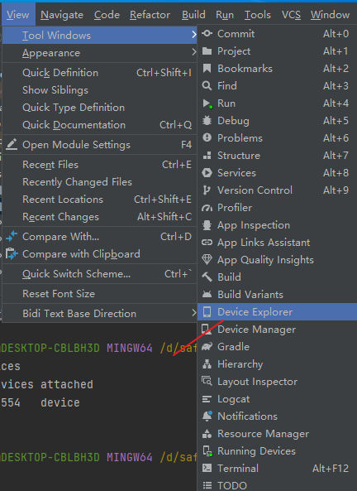Open the Navigate menu
Image resolution: width=357 pixels, height=491 pixels.
coord(62,15)
